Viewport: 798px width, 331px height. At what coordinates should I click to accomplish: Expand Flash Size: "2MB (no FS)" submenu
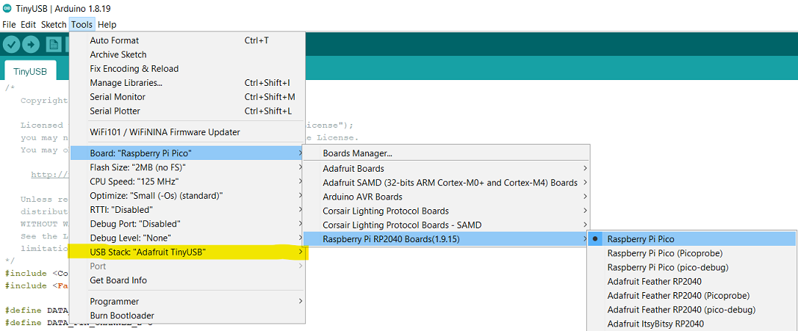coord(187,167)
